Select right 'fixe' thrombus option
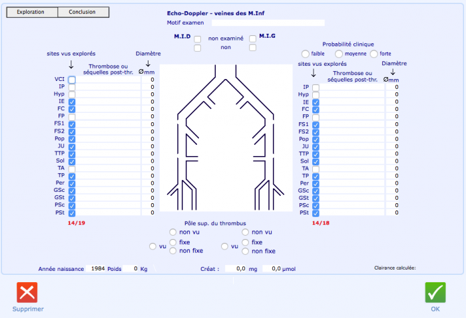466x318 pixels. (245, 242)
